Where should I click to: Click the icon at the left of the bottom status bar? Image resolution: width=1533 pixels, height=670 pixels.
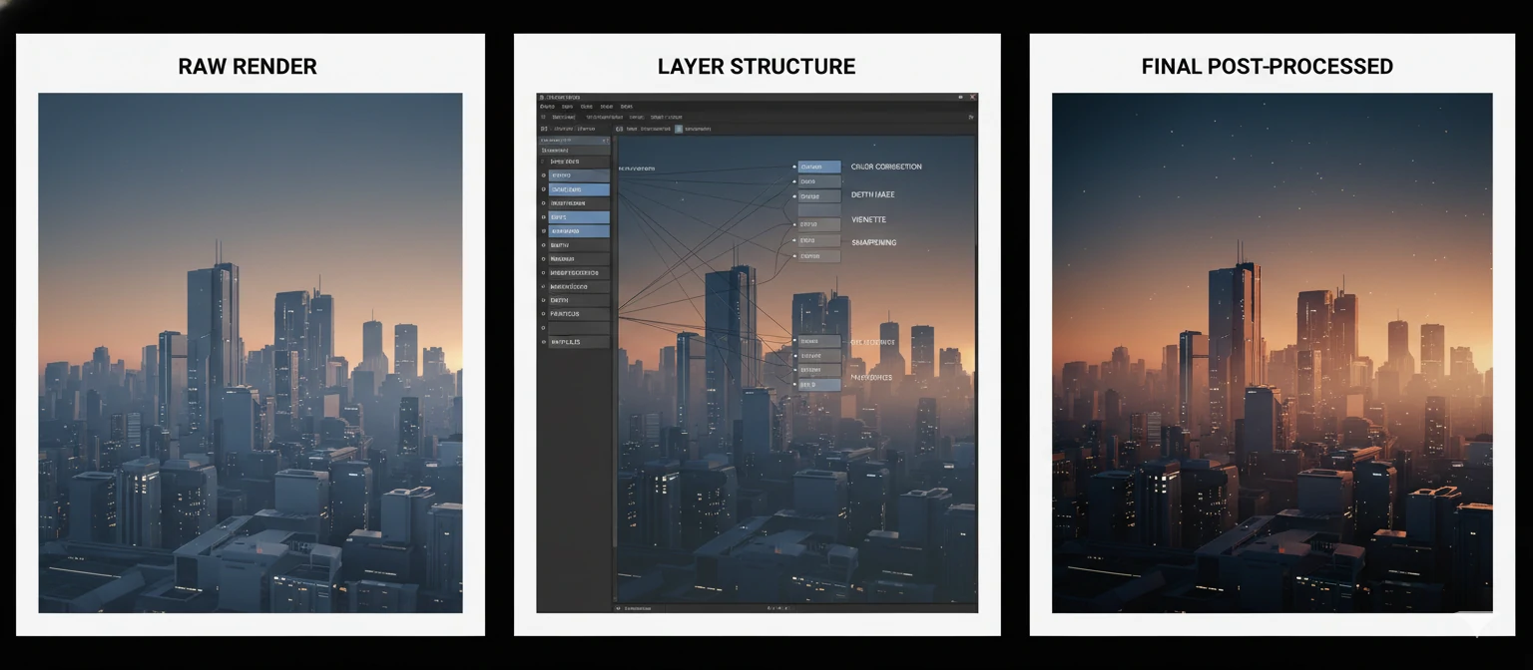pos(619,607)
